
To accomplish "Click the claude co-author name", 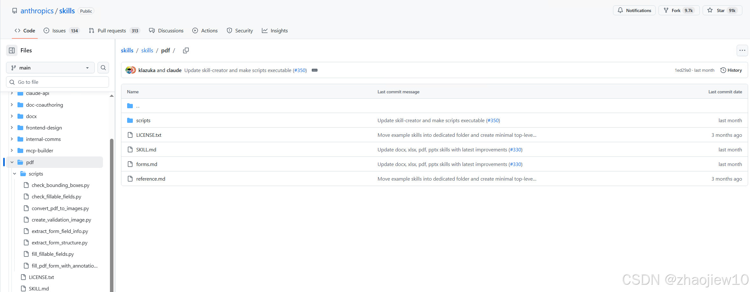I will click(x=174, y=70).
